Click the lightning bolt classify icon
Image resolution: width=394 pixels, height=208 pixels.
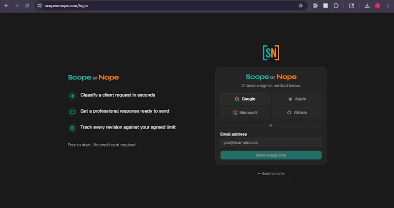tap(72, 96)
